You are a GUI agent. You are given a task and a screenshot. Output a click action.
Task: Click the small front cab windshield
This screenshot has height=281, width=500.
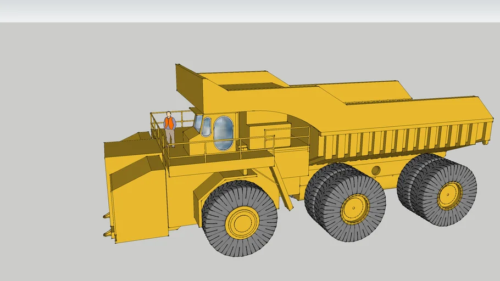tap(206, 127)
